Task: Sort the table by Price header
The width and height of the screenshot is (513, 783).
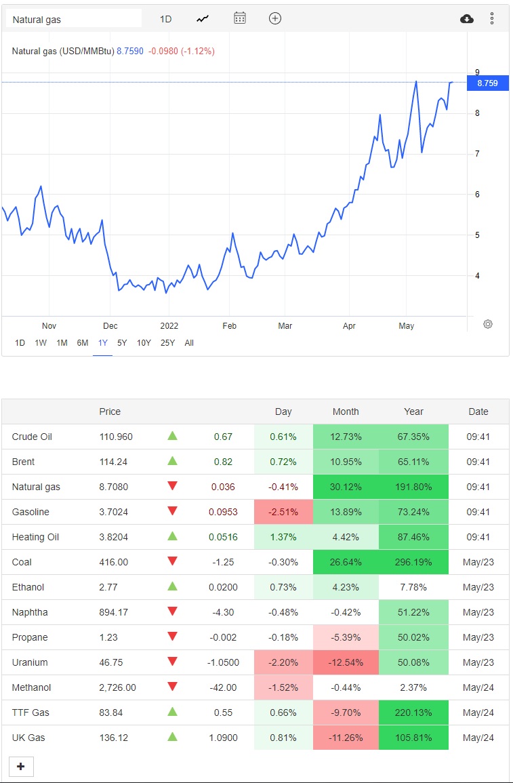Action: coord(110,411)
